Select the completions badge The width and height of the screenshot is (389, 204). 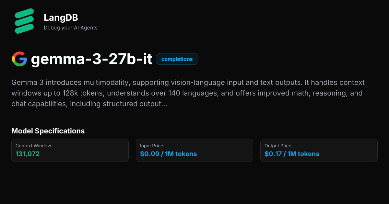click(x=177, y=59)
